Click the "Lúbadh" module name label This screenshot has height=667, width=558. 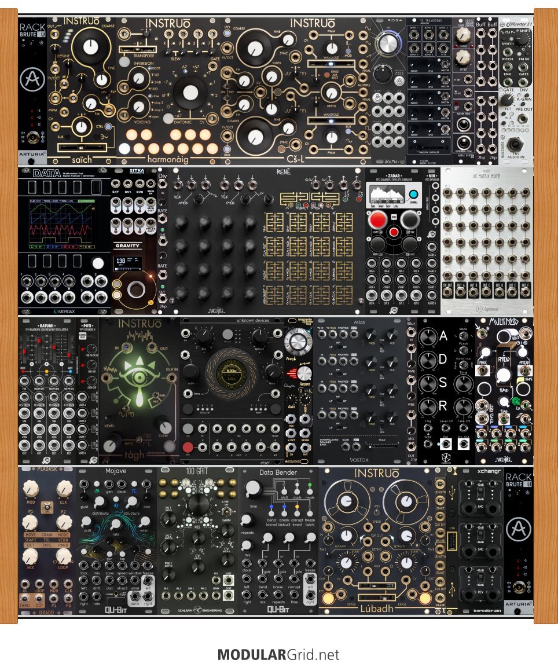pos(377,609)
